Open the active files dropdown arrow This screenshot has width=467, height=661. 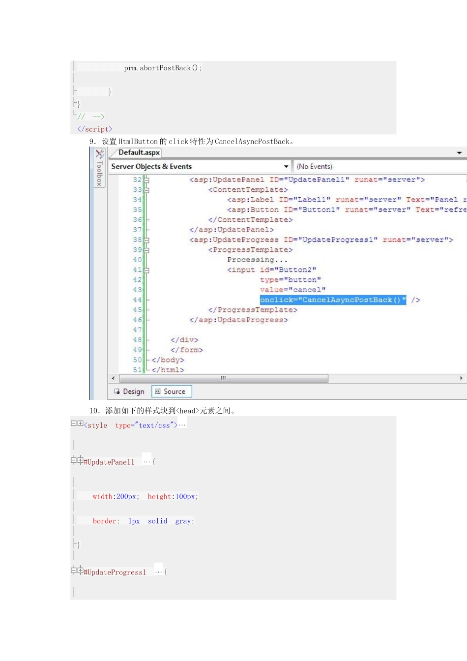(x=460, y=152)
